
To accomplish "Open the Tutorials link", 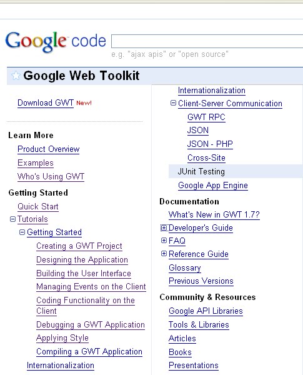I will tap(32, 219).
